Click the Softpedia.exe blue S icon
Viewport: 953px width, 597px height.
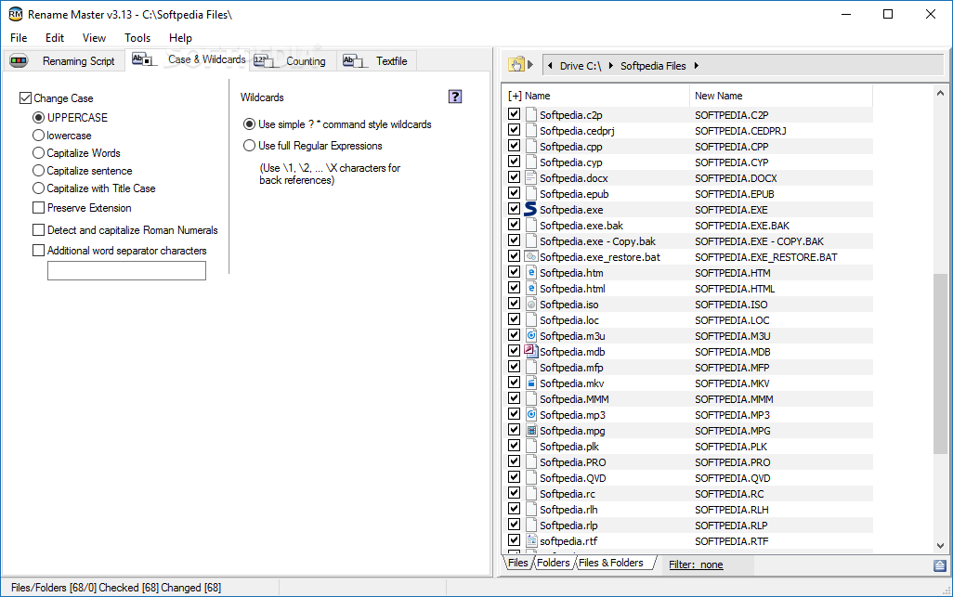pyautogui.click(x=530, y=209)
